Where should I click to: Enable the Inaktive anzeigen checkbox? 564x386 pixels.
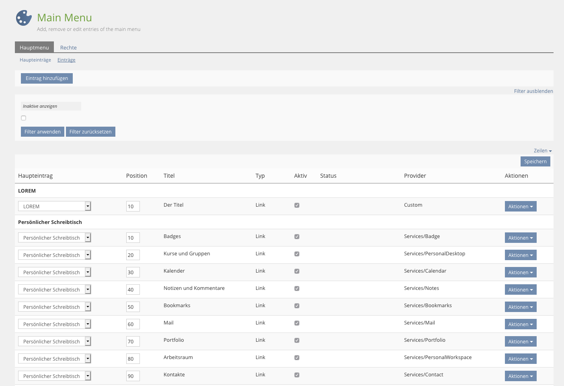pyautogui.click(x=24, y=118)
